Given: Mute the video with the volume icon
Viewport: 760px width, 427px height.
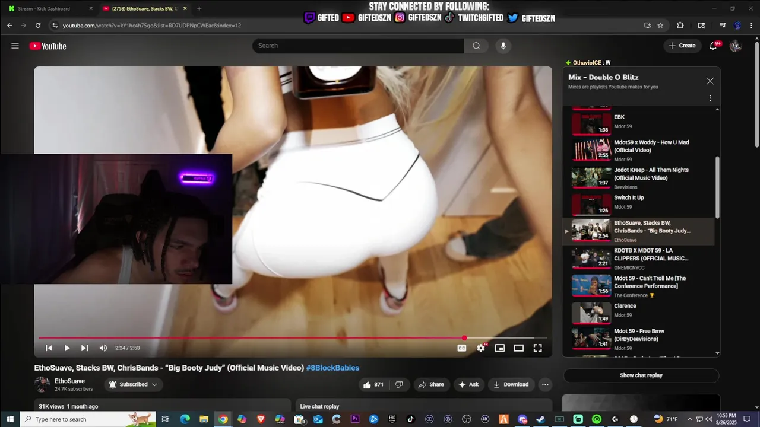Looking at the screenshot, I should [103, 348].
